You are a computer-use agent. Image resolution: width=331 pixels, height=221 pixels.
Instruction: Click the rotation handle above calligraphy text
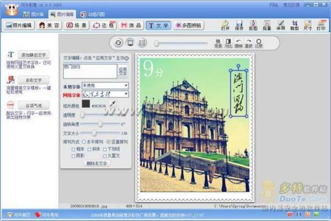pos(238,66)
